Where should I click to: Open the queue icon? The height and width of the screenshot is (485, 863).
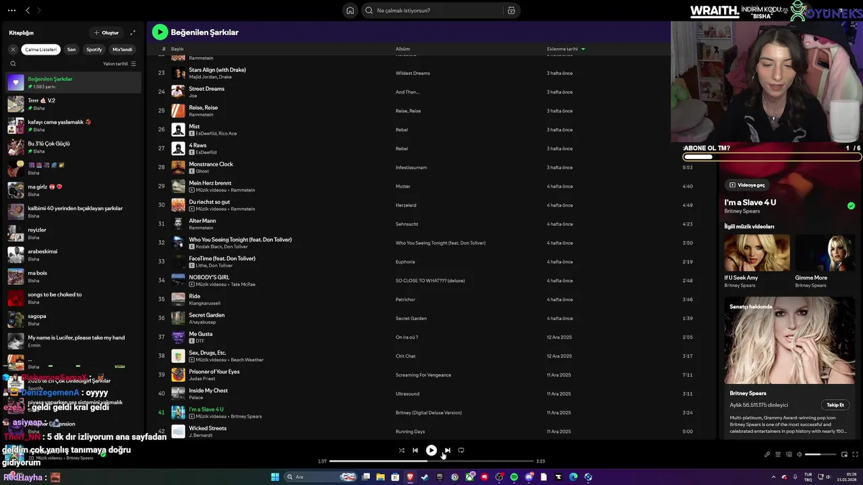click(x=778, y=454)
